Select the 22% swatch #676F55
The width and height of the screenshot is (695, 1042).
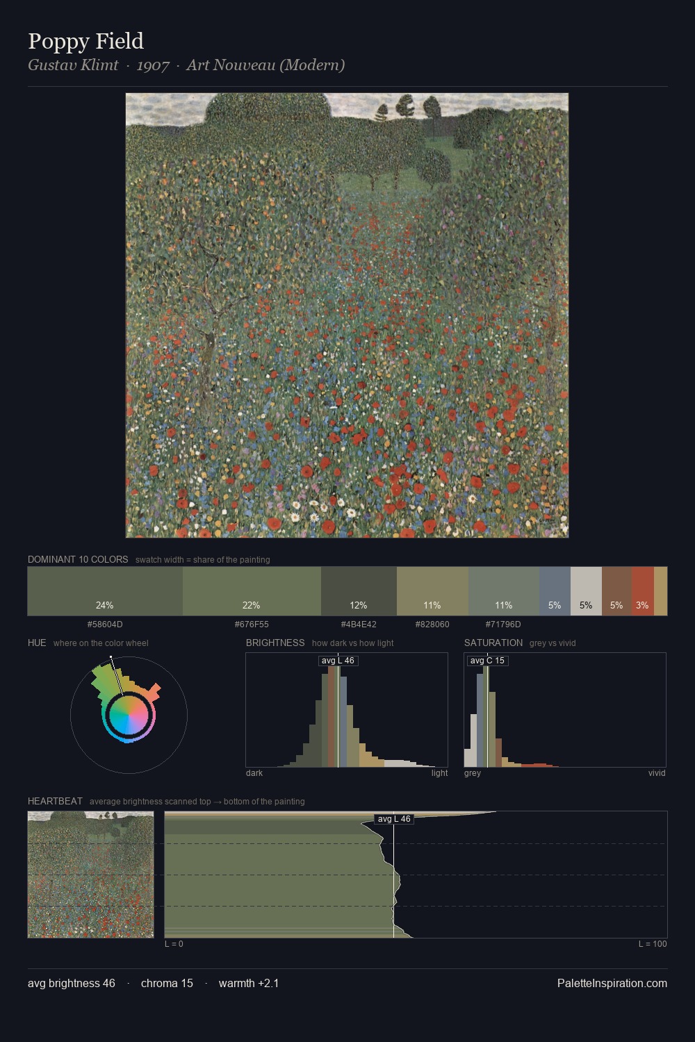pyautogui.click(x=252, y=591)
